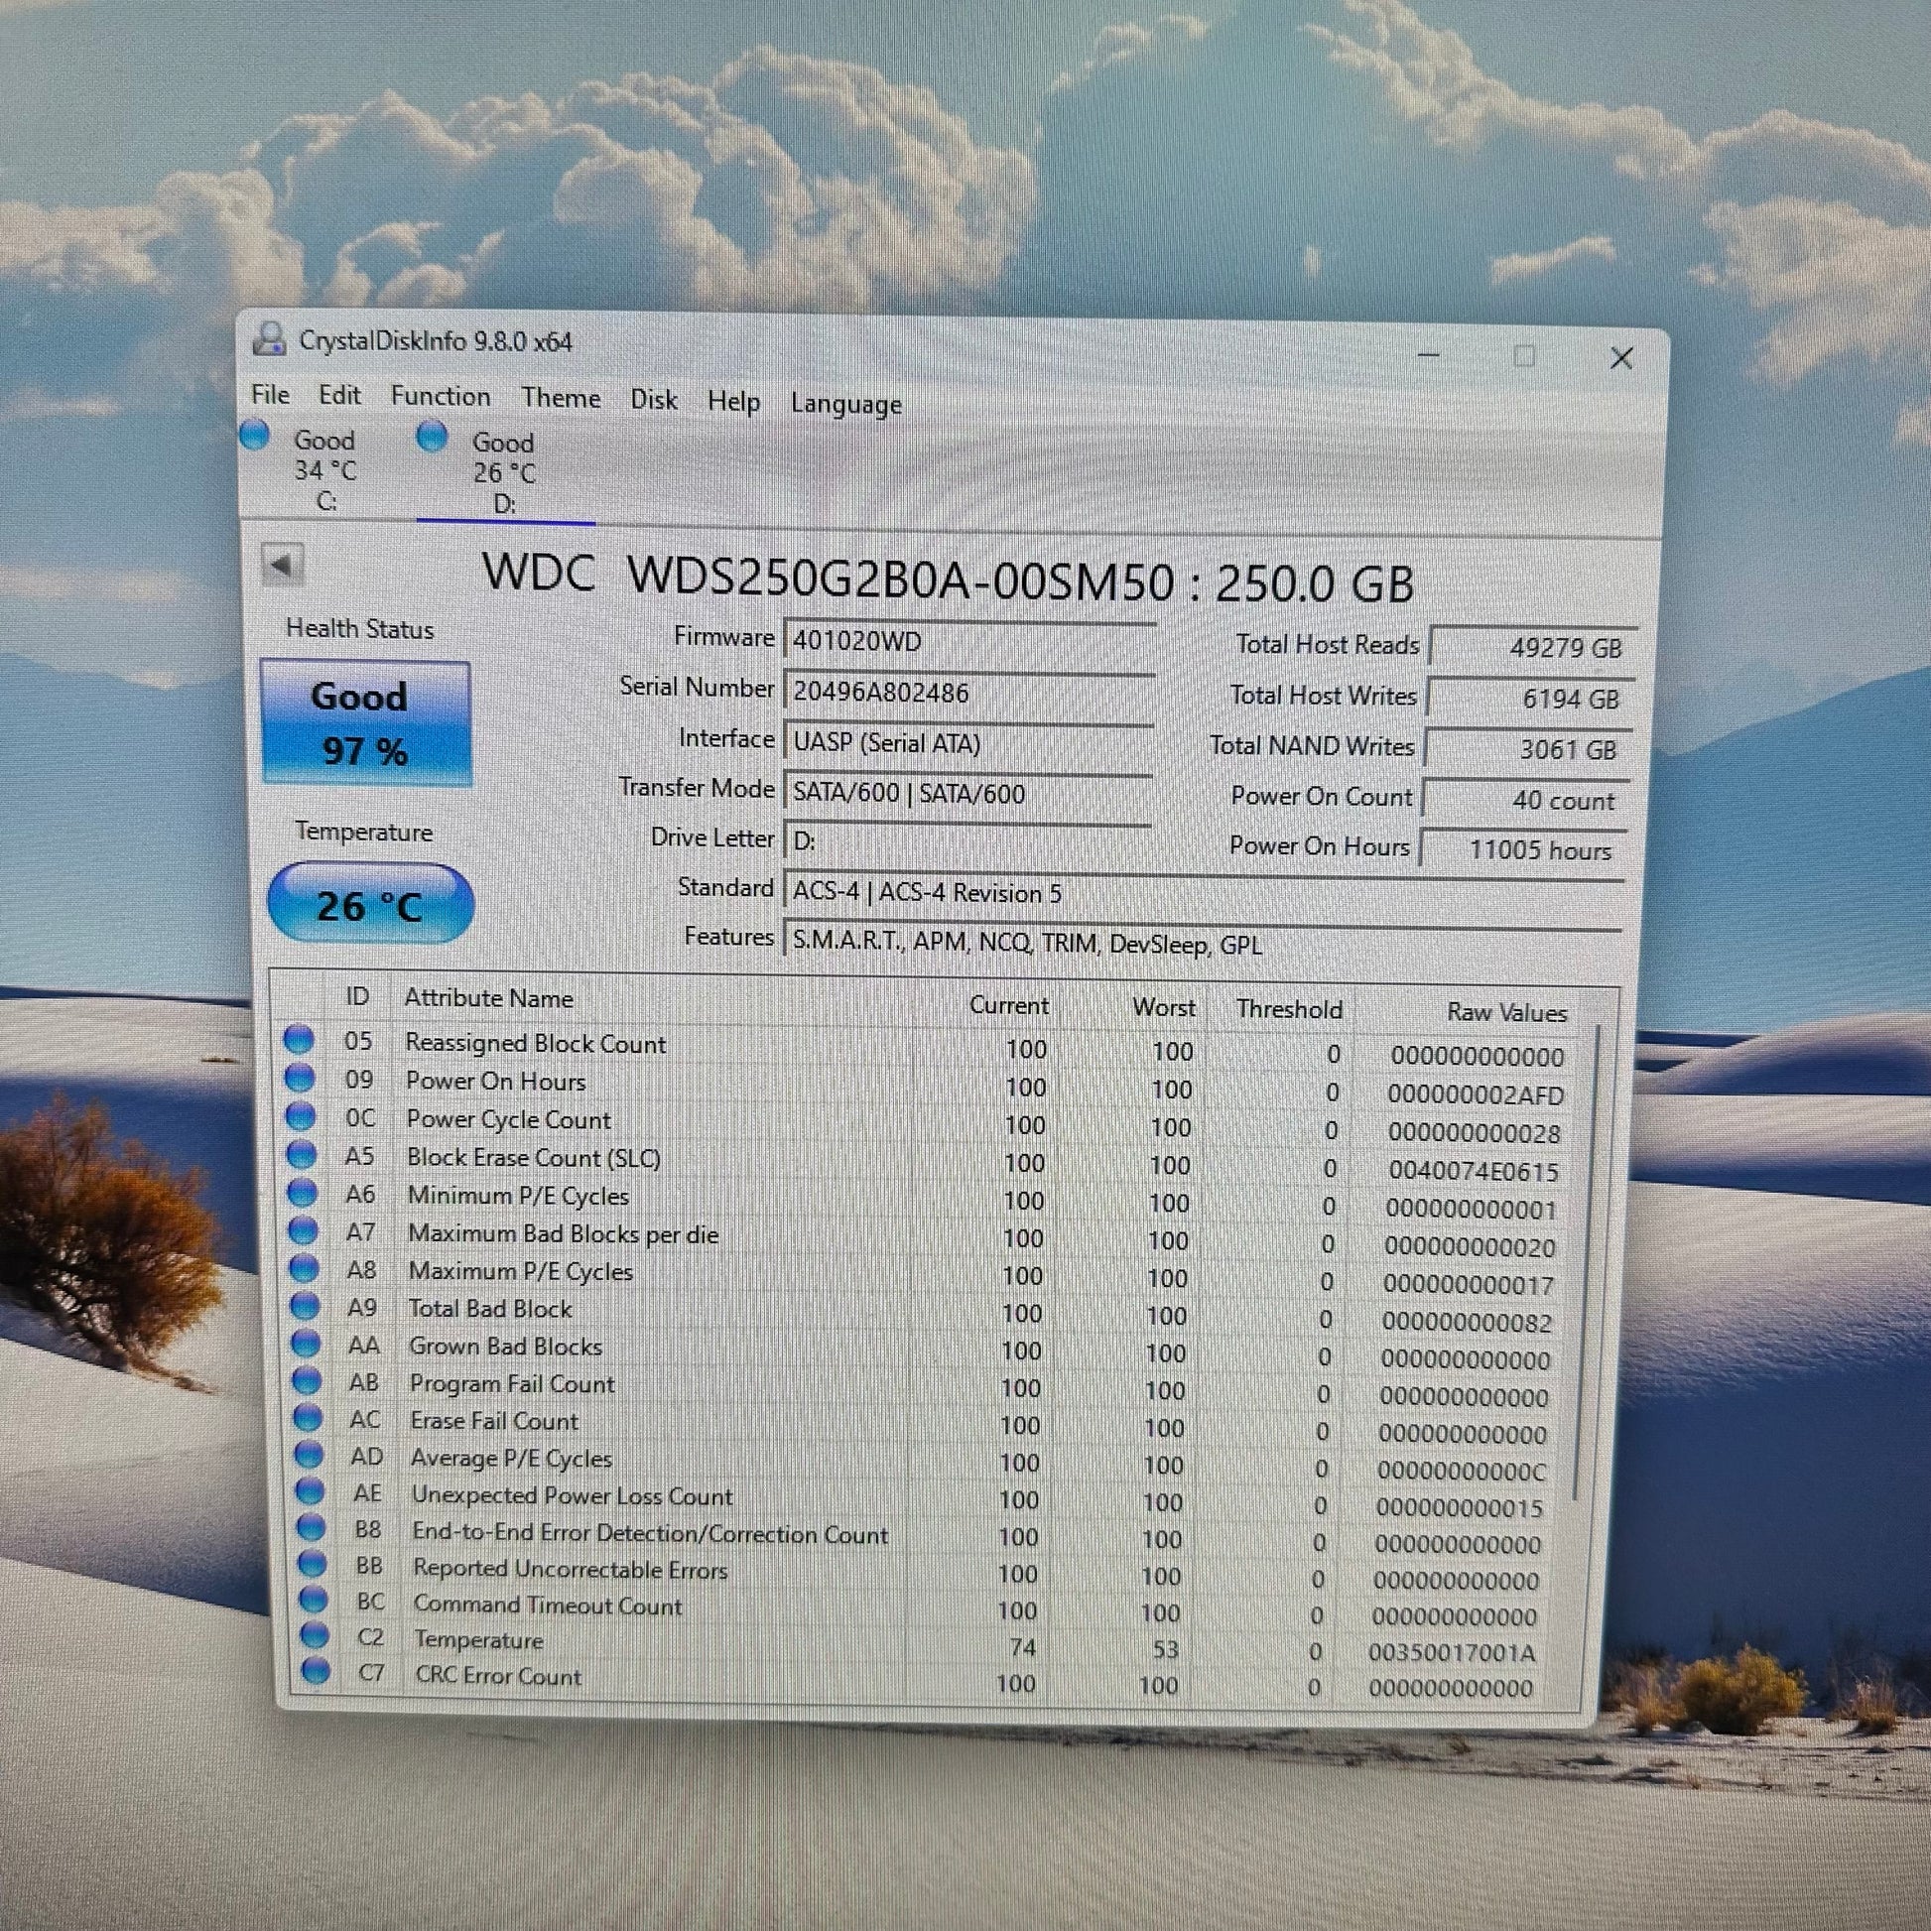1931x1931 pixels.
Task: Click the Current column header
Action: (1008, 1004)
